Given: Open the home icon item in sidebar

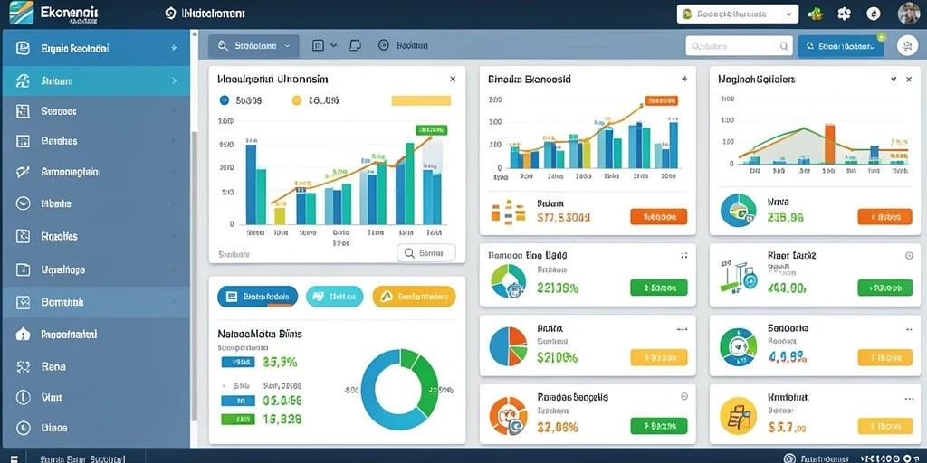Looking at the screenshot, I should pos(23,335).
